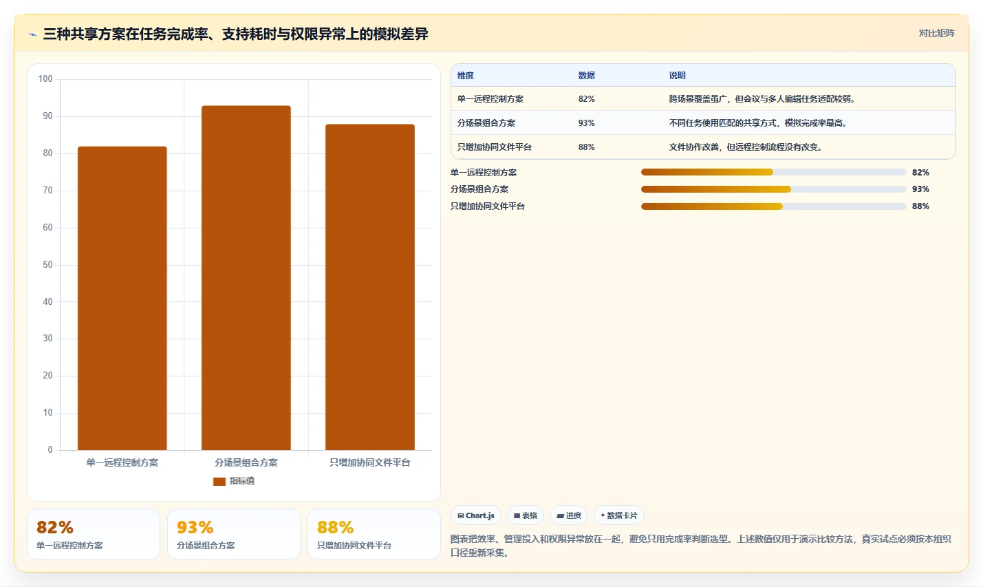Click the description starting 跨场景覆盖虽广
The image size is (983, 587).
pos(762,99)
